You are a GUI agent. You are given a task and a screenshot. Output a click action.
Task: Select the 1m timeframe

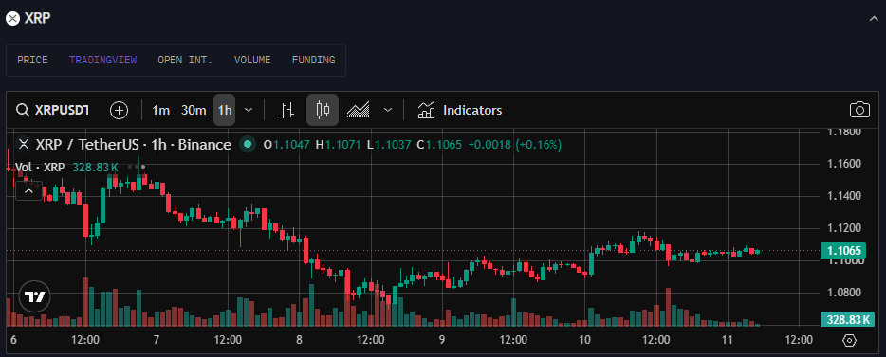click(160, 110)
